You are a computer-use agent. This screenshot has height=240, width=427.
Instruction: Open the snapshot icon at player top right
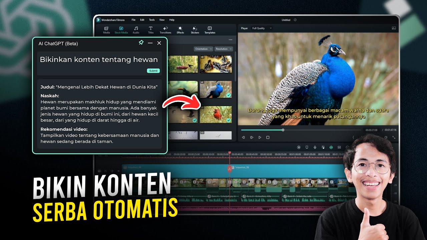coord(394,28)
